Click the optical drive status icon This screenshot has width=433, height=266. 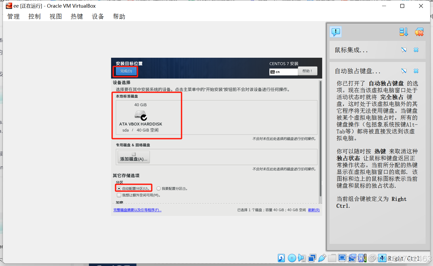tap(292, 258)
